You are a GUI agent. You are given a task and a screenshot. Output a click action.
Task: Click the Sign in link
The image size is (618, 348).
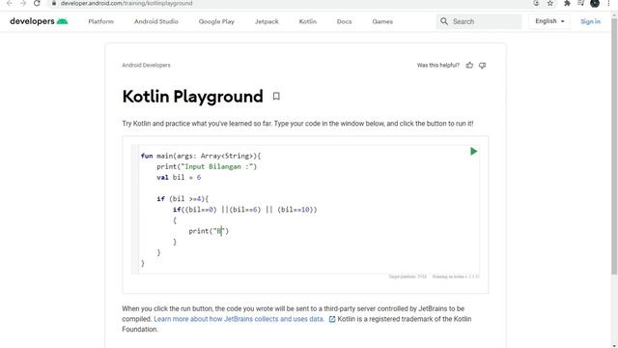(590, 21)
